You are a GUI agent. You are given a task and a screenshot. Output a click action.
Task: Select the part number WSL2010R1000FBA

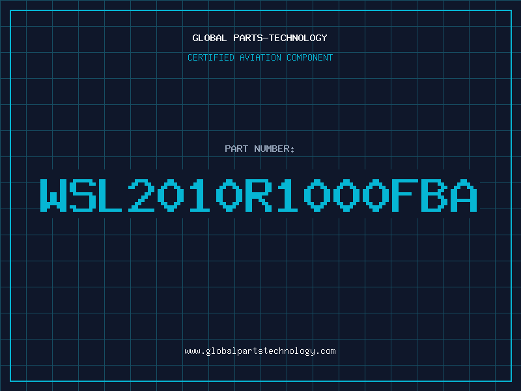click(x=259, y=195)
